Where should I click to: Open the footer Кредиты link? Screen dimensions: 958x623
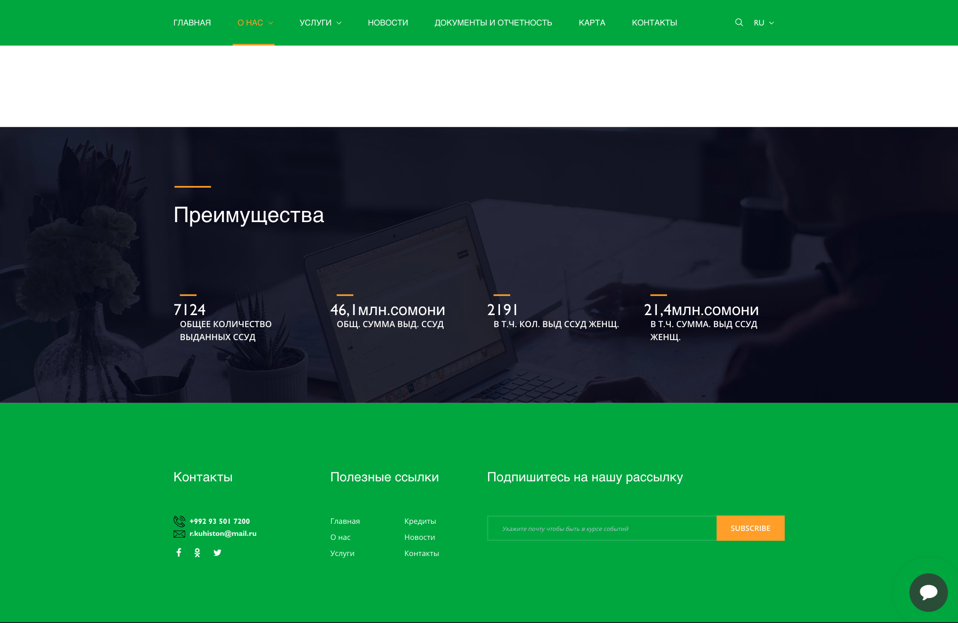point(420,521)
